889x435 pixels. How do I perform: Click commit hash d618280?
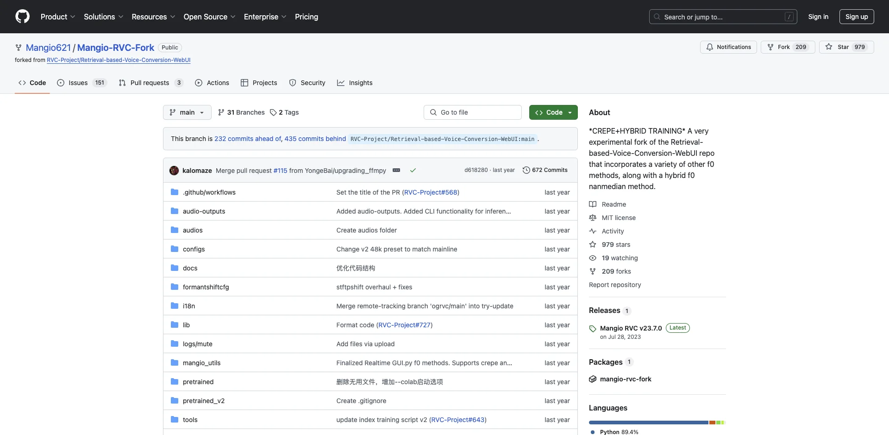pos(476,170)
